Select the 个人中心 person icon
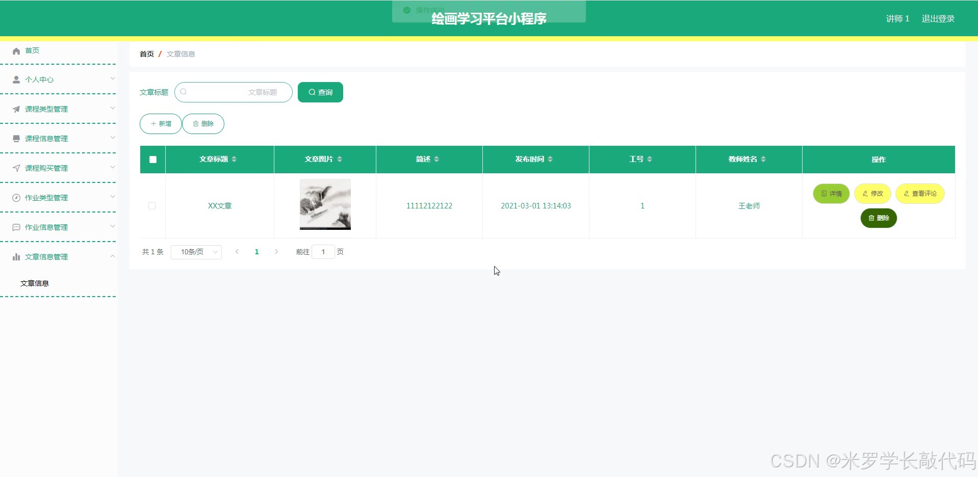The height and width of the screenshot is (477, 978). (16, 79)
